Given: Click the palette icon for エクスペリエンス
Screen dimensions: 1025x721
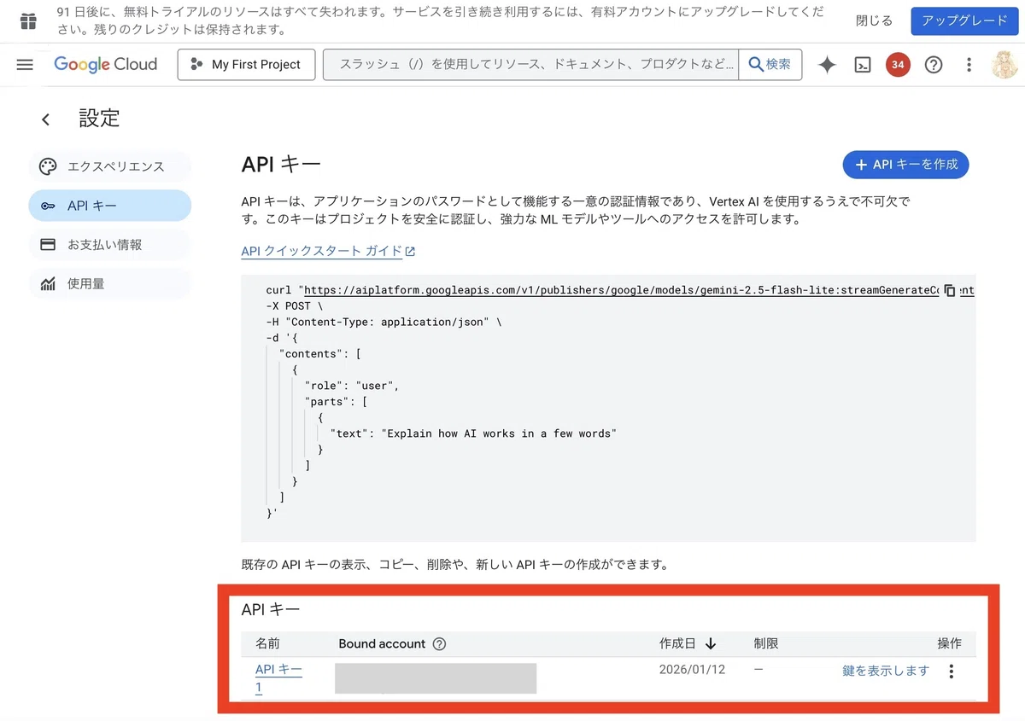Looking at the screenshot, I should click(48, 166).
